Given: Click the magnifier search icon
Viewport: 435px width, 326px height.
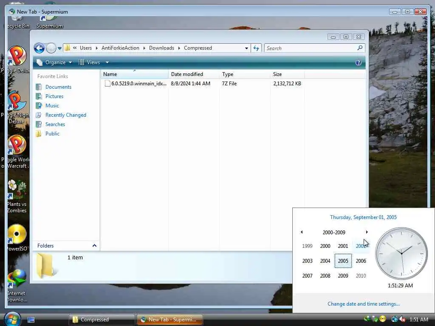Looking at the screenshot, I should click(360, 48).
